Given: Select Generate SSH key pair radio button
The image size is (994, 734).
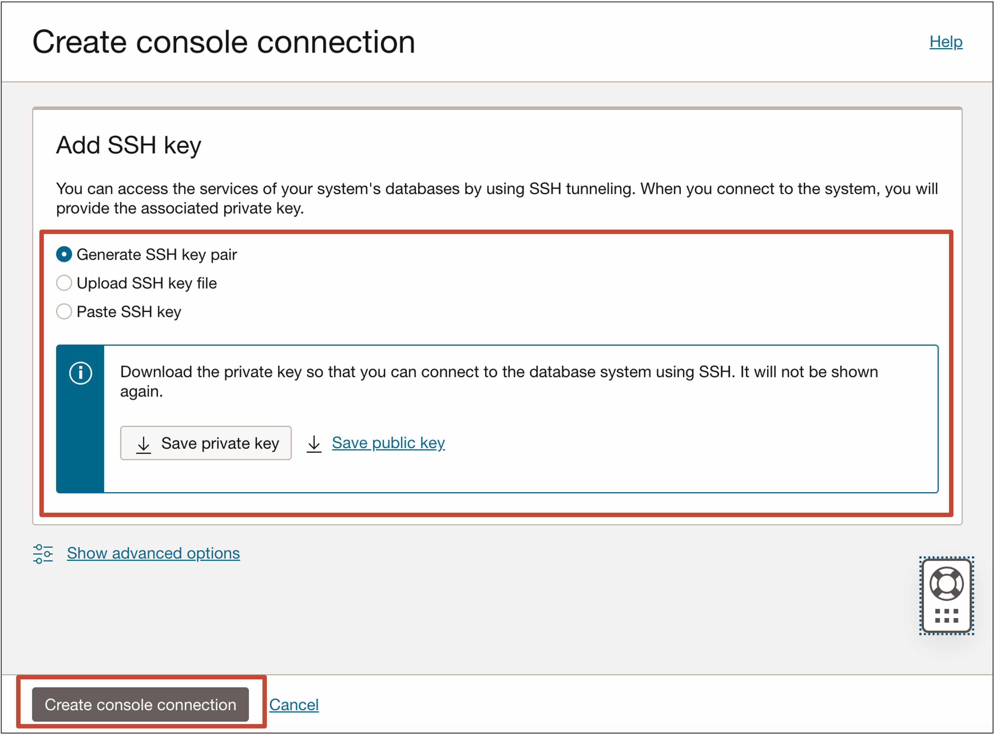Looking at the screenshot, I should tap(64, 255).
